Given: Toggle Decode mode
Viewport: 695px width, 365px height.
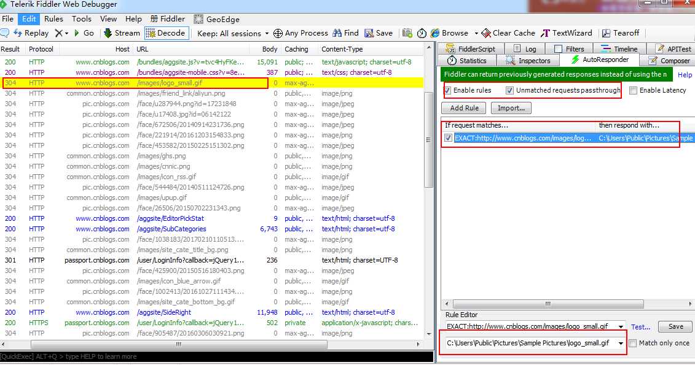Looking at the screenshot, I should coord(166,33).
